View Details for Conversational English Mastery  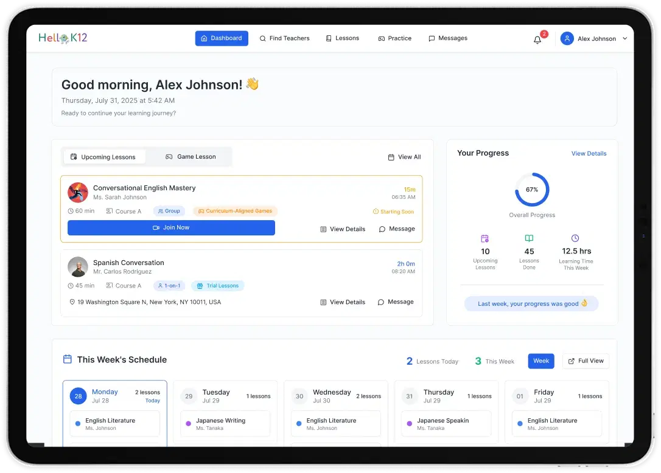pyautogui.click(x=343, y=229)
